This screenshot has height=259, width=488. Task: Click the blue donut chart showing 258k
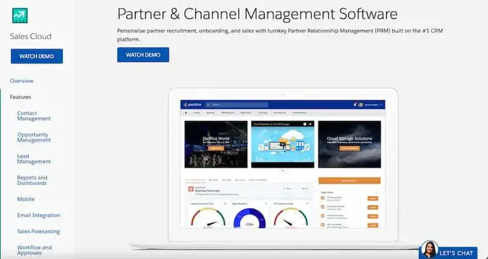point(250,219)
